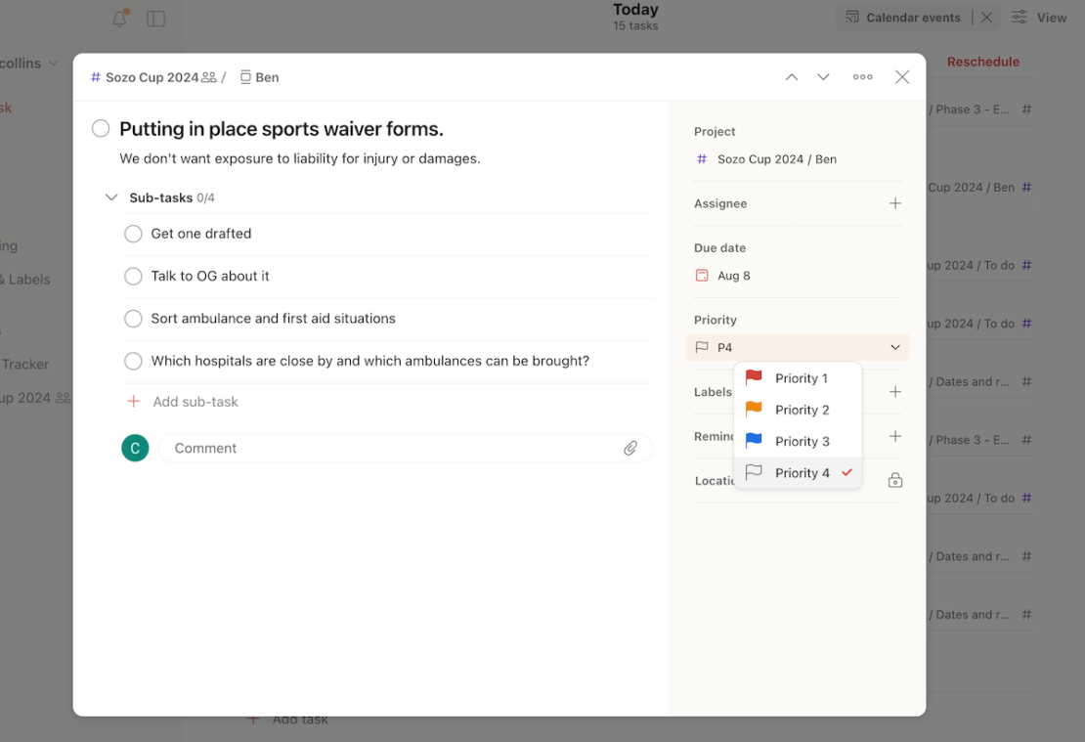Click the lock icon next to Location
The image size is (1085, 742).
pos(894,480)
